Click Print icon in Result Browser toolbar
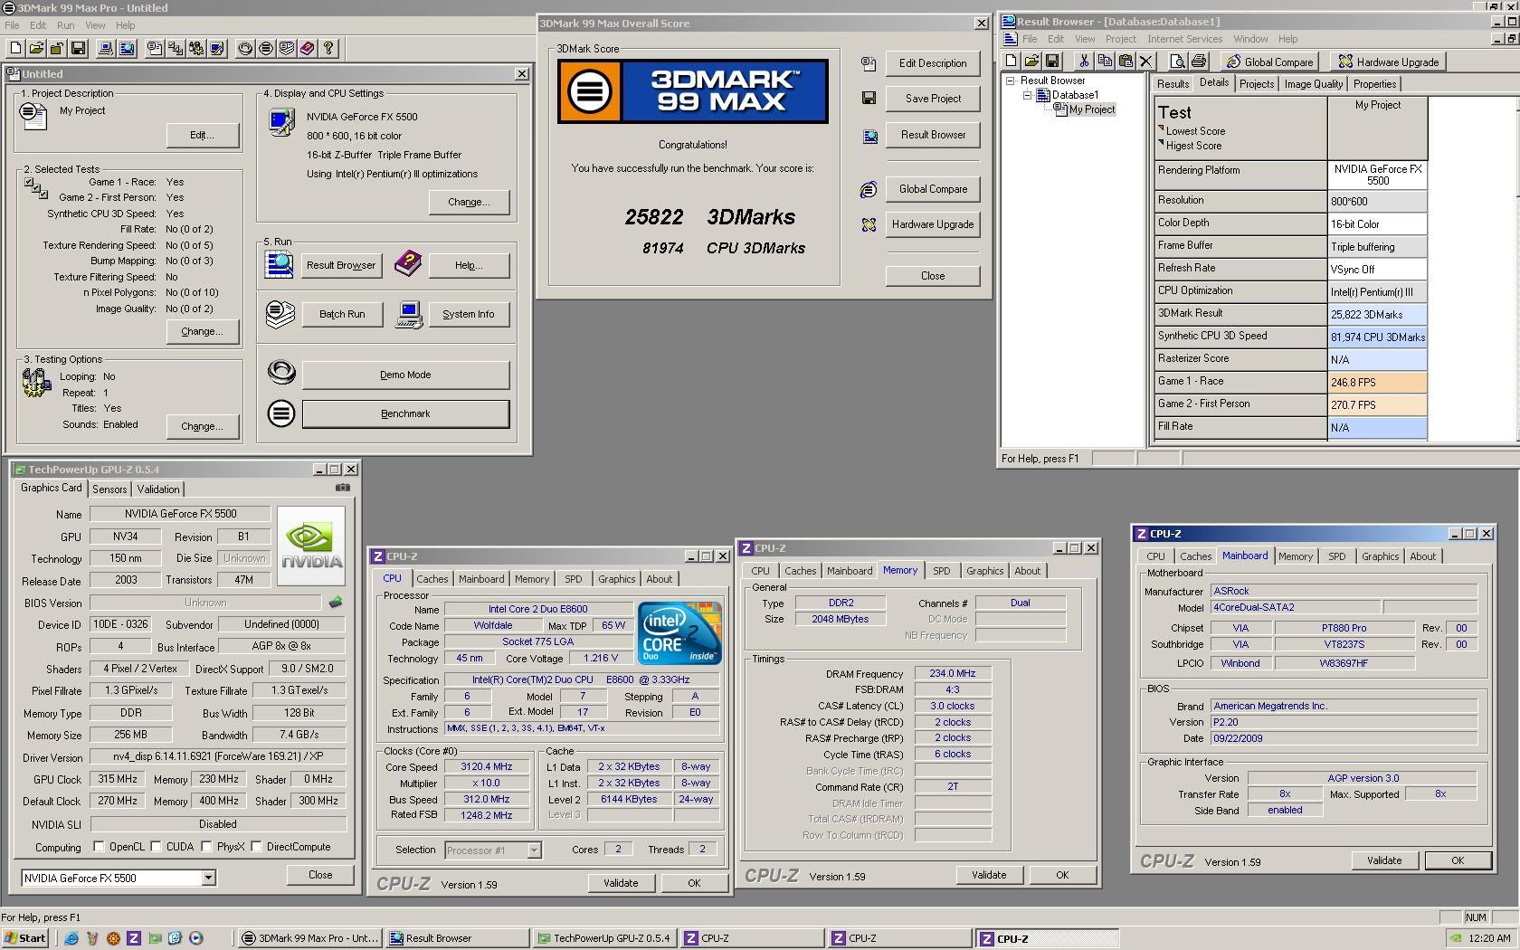This screenshot has height=950, width=1520. 1199,62
